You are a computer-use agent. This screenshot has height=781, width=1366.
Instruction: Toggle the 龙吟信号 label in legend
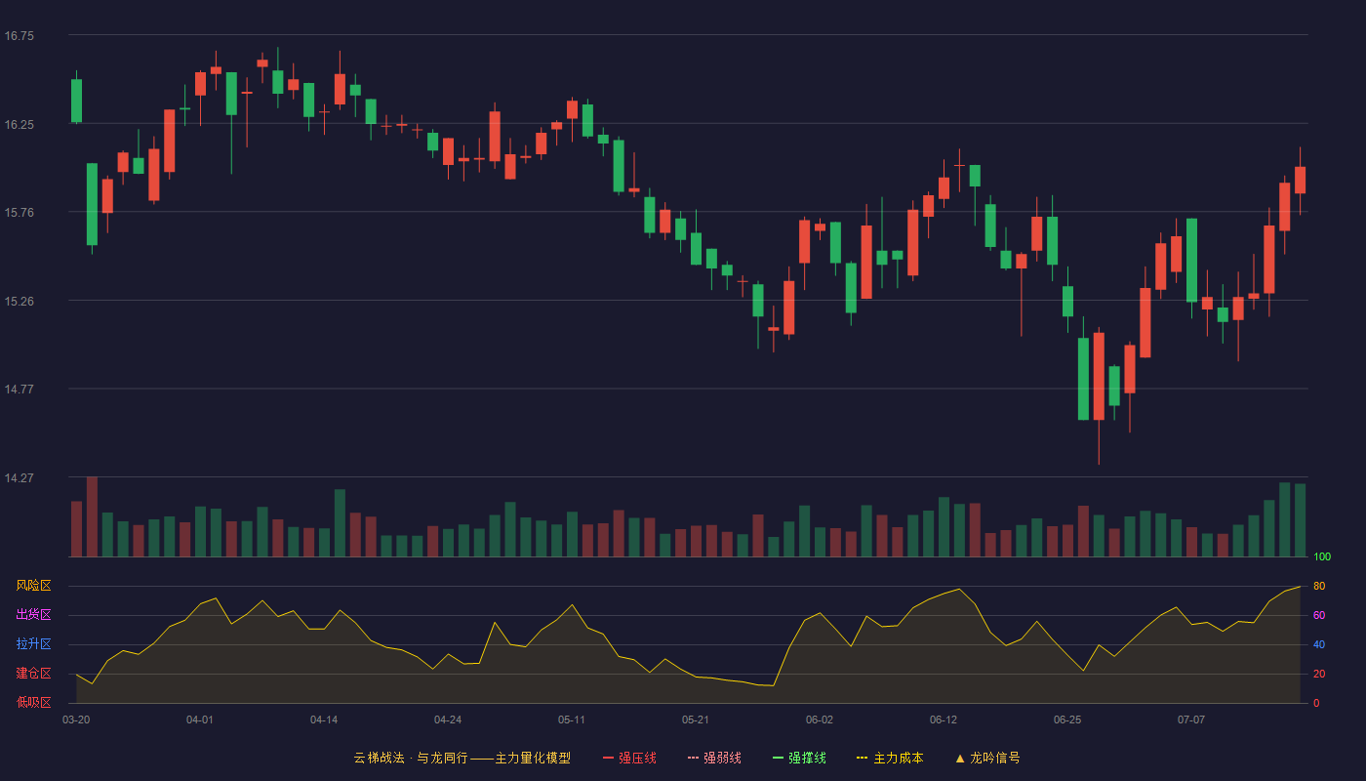995,758
